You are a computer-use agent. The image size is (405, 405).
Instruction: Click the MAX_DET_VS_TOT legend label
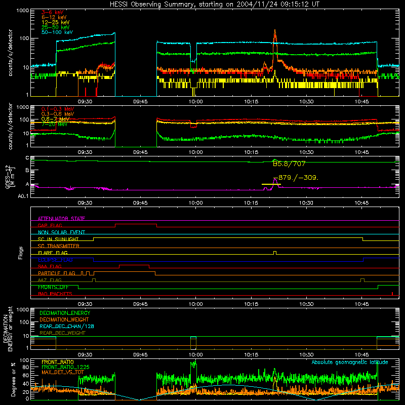pyautogui.click(x=63, y=372)
